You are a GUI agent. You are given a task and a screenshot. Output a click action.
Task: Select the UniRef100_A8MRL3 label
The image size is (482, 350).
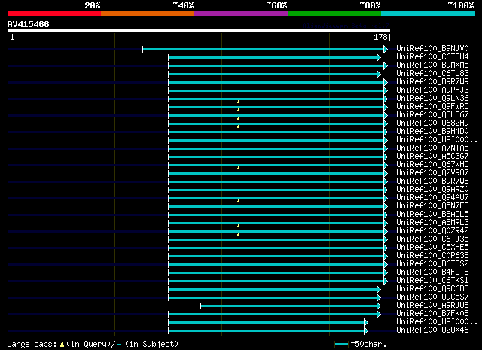pos(432,223)
